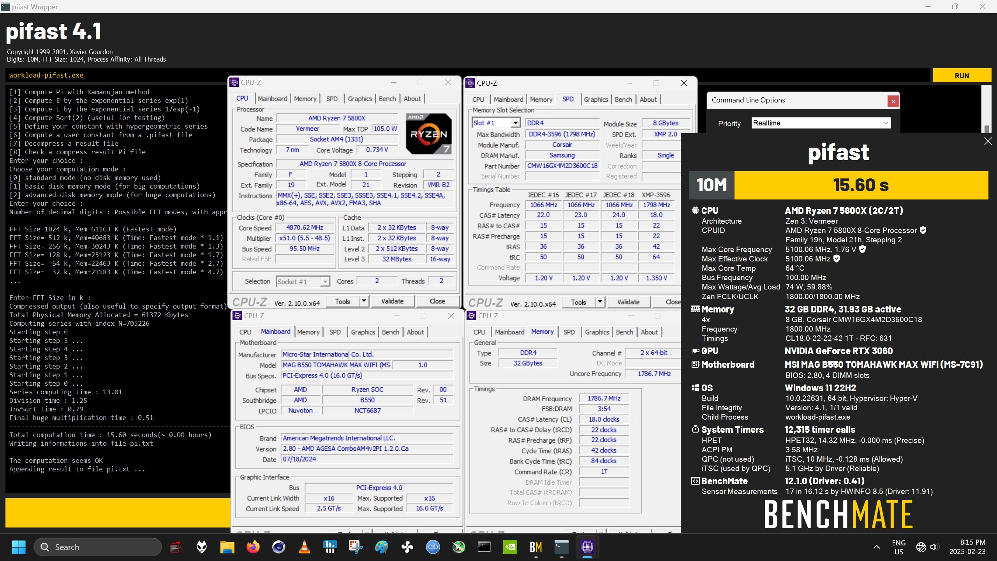This screenshot has height=561, width=997.
Task: Click Tools button in the SPD CPU-Z window
Action: (578, 302)
